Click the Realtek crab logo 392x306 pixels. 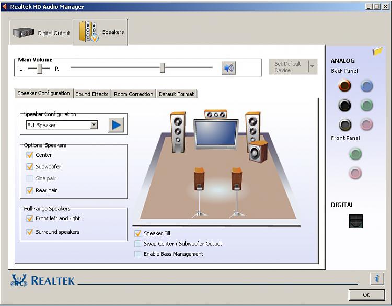tap(19, 280)
